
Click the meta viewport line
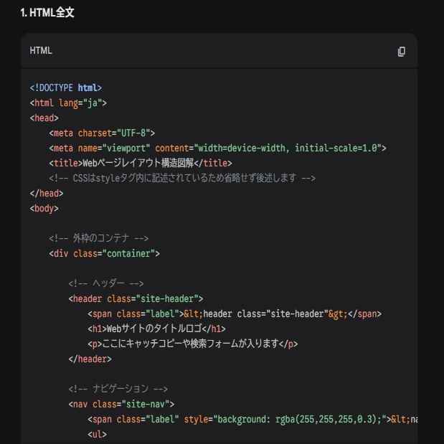click(x=217, y=148)
